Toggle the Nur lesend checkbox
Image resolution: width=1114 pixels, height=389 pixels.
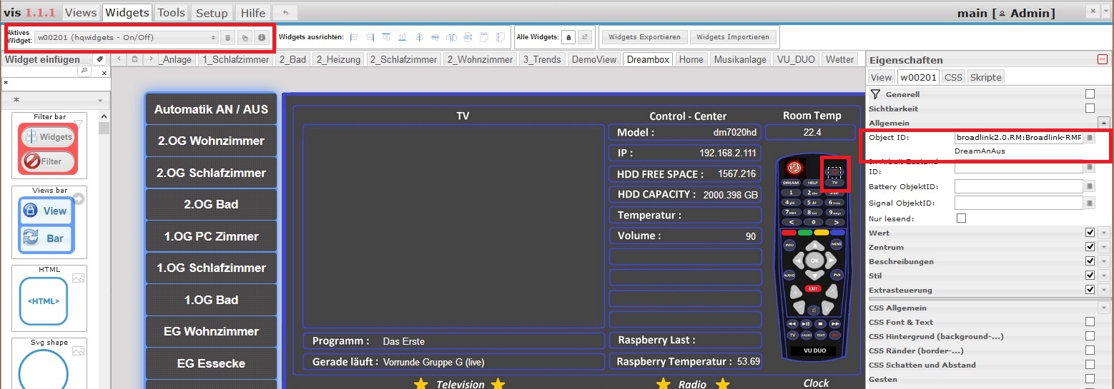tap(961, 218)
